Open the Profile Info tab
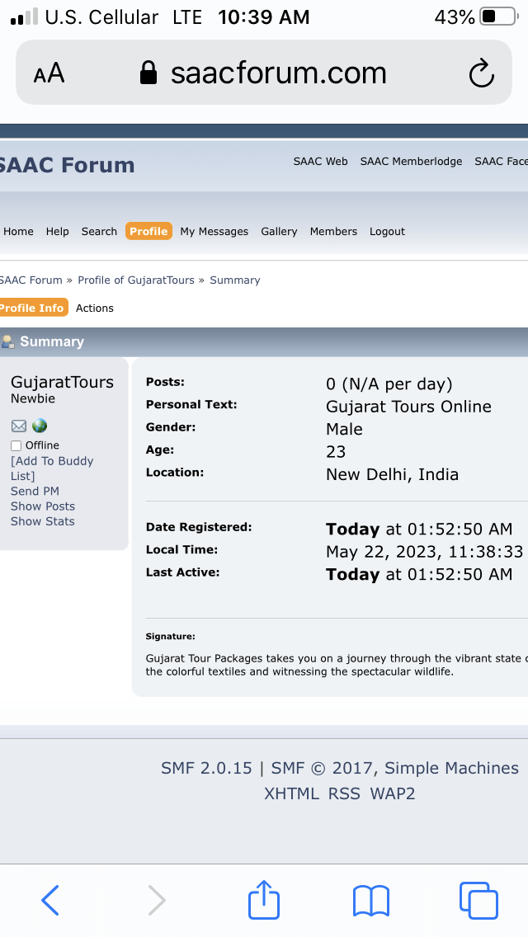The height and width of the screenshot is (937, 528). 33,308
